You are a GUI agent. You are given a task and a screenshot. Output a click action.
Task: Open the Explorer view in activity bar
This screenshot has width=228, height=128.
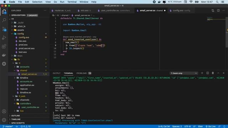pos(4,11)
